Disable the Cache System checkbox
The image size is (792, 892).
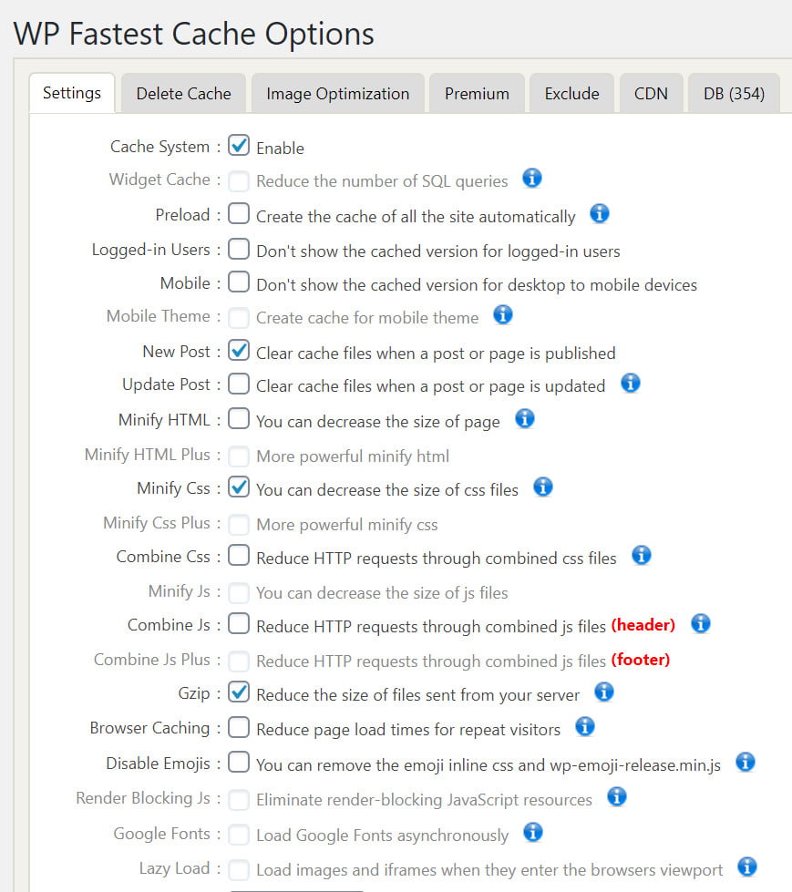coord(239,146)
